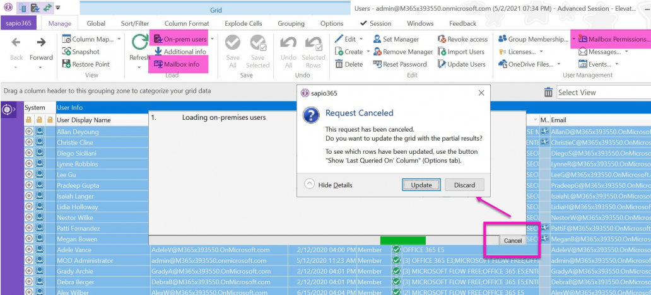Click the Refresh icon in ribbon
This screenshot has height=295, width=651.
(x=140, y=42)
